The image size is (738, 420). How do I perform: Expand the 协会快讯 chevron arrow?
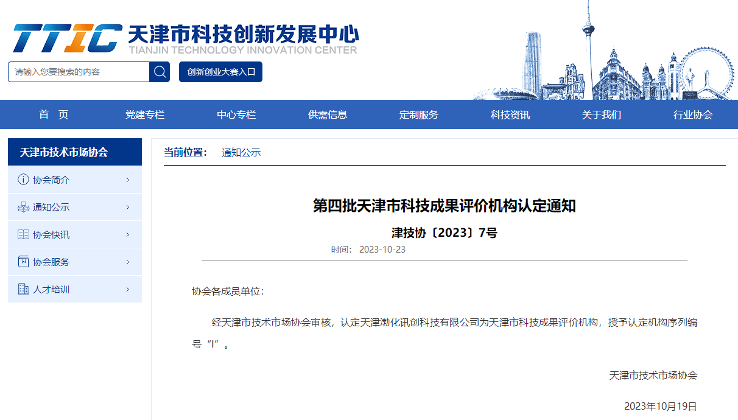point(127,234)
